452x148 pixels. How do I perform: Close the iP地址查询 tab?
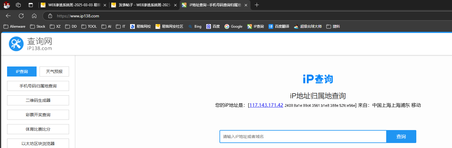point(246,5)
